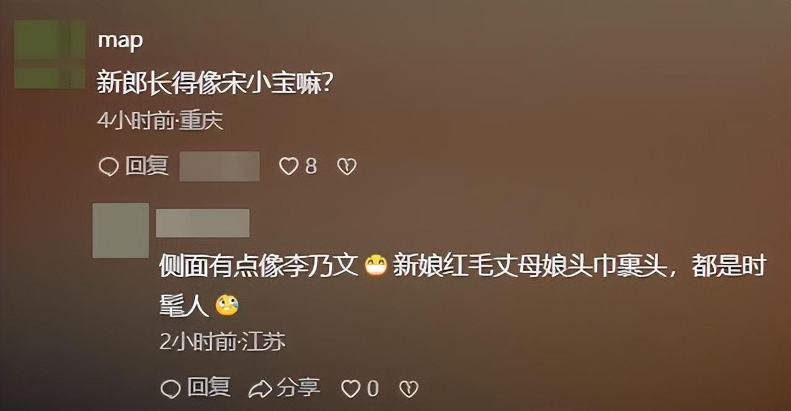Click 回复 label under map's comment
The image size is (791, 411).
point(147,165)
